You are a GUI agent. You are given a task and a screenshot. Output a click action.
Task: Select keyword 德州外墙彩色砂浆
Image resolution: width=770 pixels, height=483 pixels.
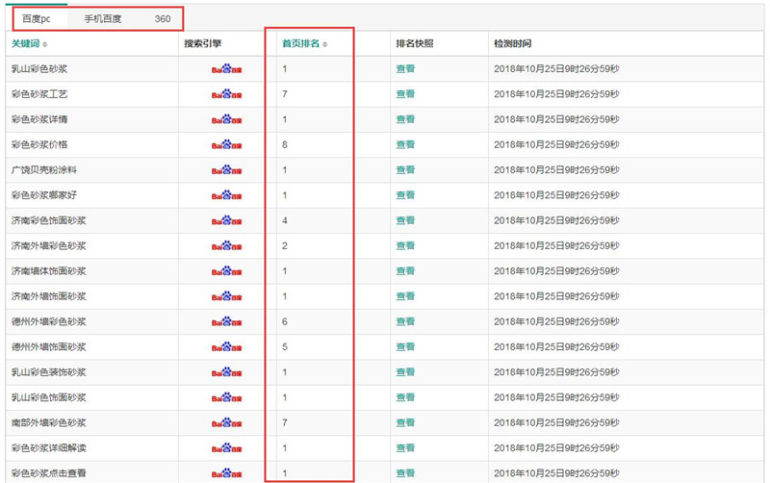[x=49, y=321]
